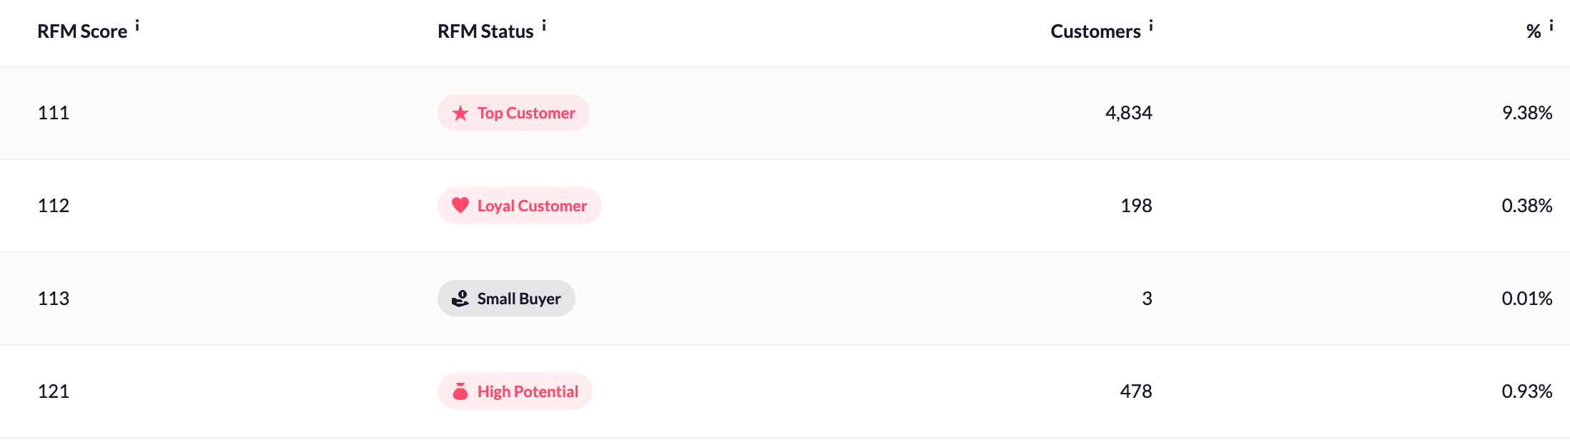Click the info icon beside RFM Status
The image size is (1570, 440).
tap(544, 26)
